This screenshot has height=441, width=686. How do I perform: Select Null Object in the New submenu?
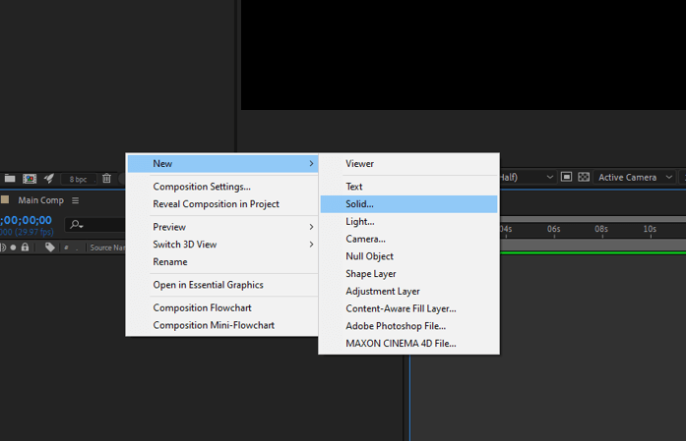(409, 256)
